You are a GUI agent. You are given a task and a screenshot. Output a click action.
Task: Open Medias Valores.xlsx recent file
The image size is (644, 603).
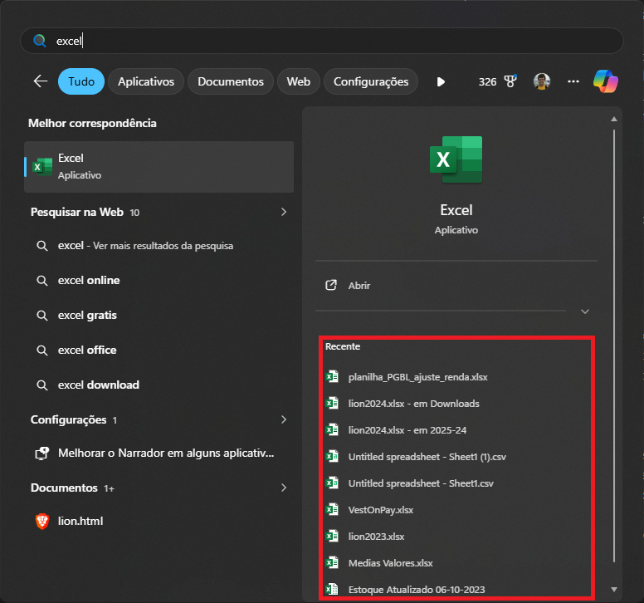point(456,563)
